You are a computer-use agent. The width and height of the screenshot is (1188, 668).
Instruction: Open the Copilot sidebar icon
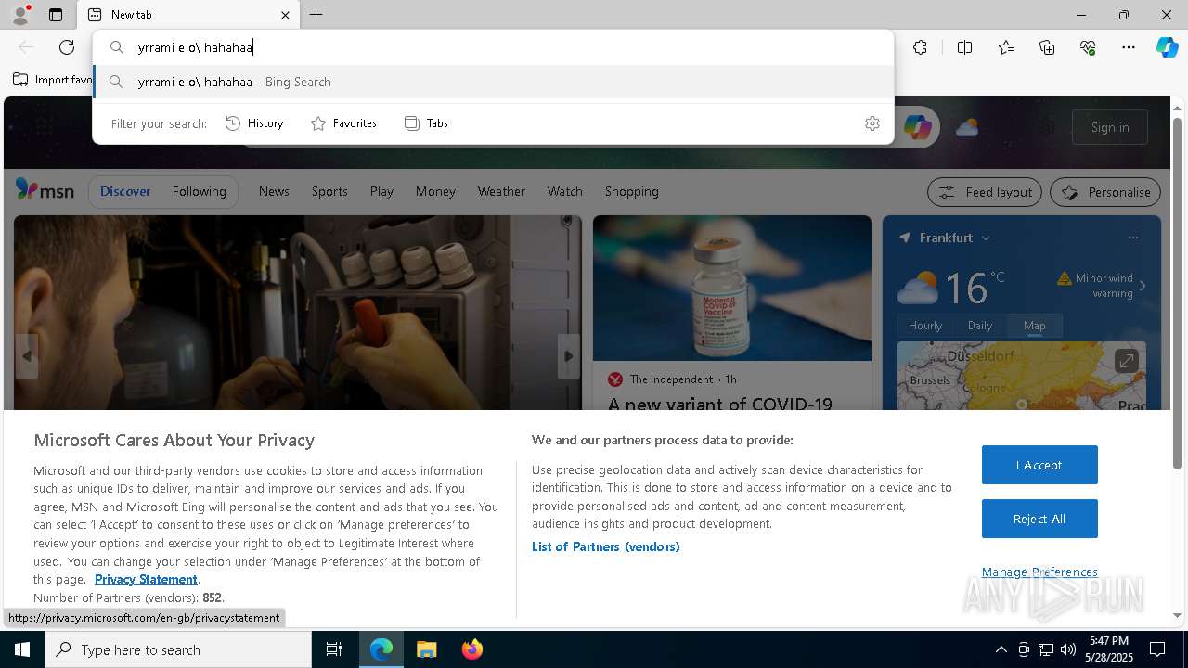pos(1167,47)
